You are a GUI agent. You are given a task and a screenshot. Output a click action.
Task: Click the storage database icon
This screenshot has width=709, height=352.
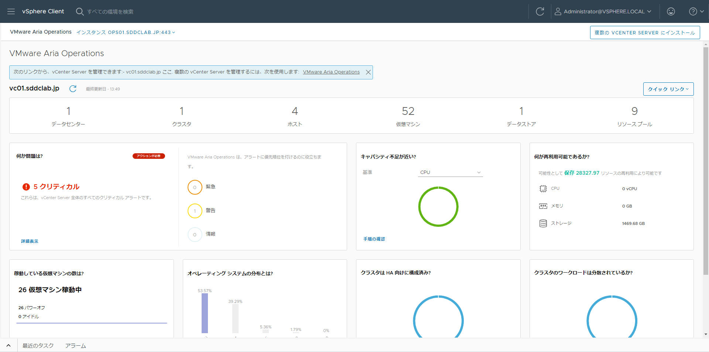point(543,223)
